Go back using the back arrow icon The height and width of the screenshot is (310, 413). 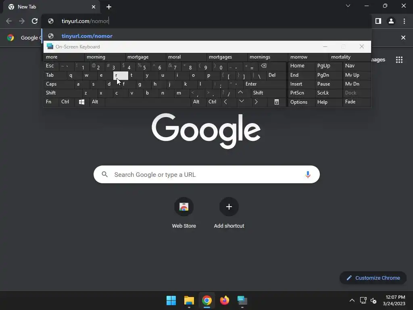[x=9, y=21]
